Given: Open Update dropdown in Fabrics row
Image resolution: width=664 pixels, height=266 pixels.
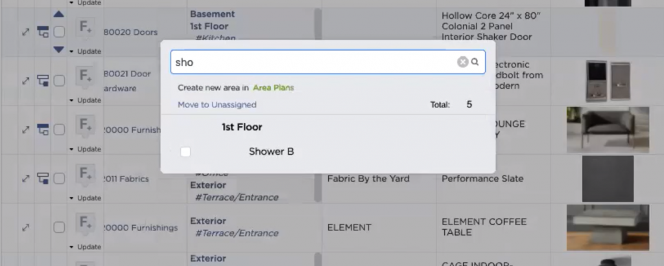Looking at the screenshot, I should (86, 198).
